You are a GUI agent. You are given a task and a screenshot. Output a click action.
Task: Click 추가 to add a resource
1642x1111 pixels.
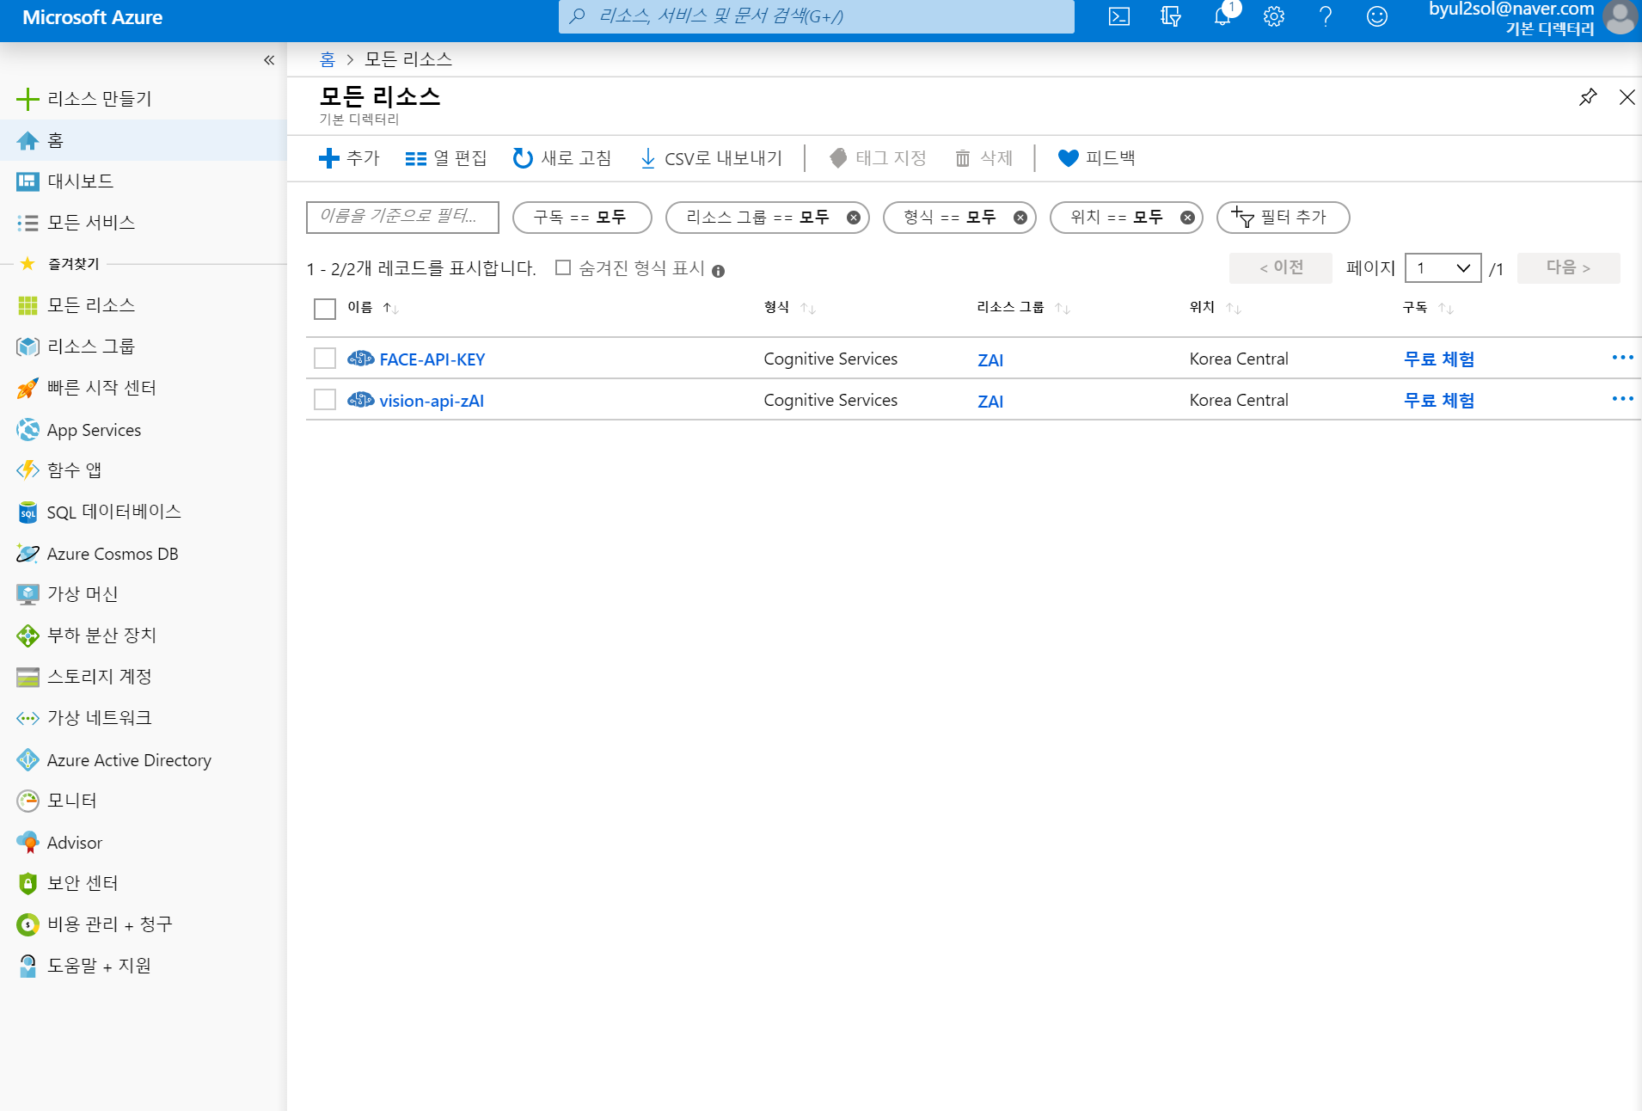point(349,158)
